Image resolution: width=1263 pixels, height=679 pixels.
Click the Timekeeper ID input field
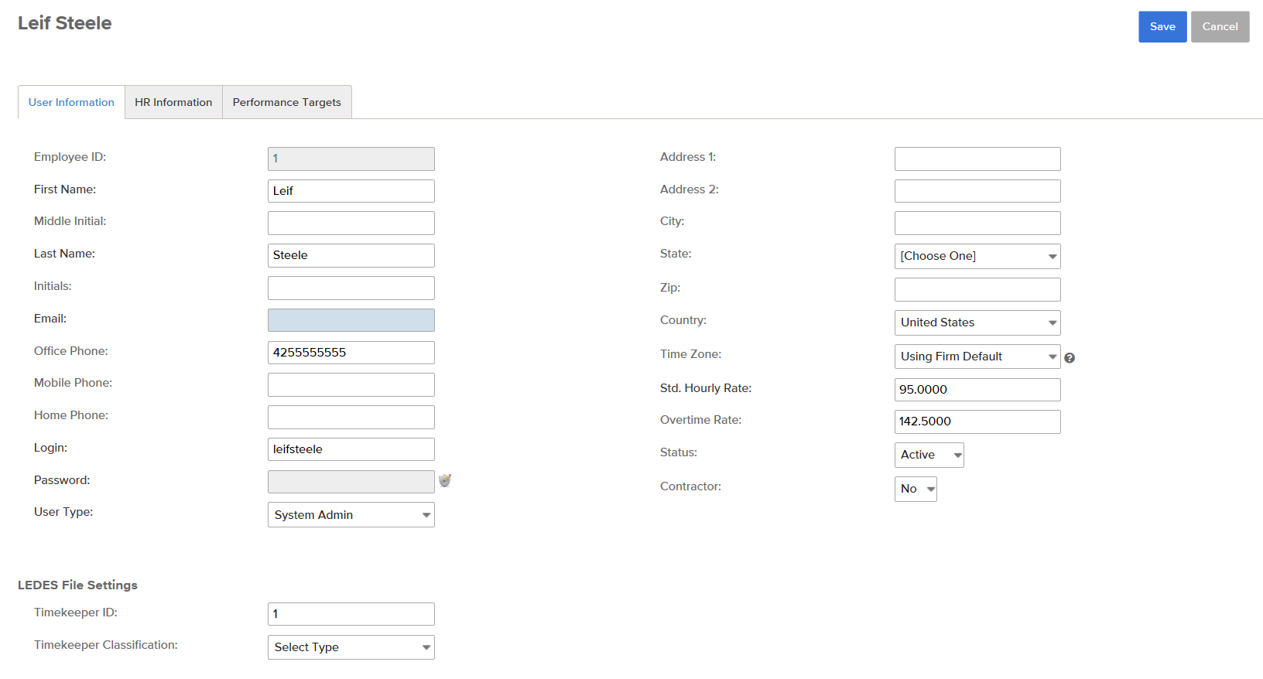point(351,614)
